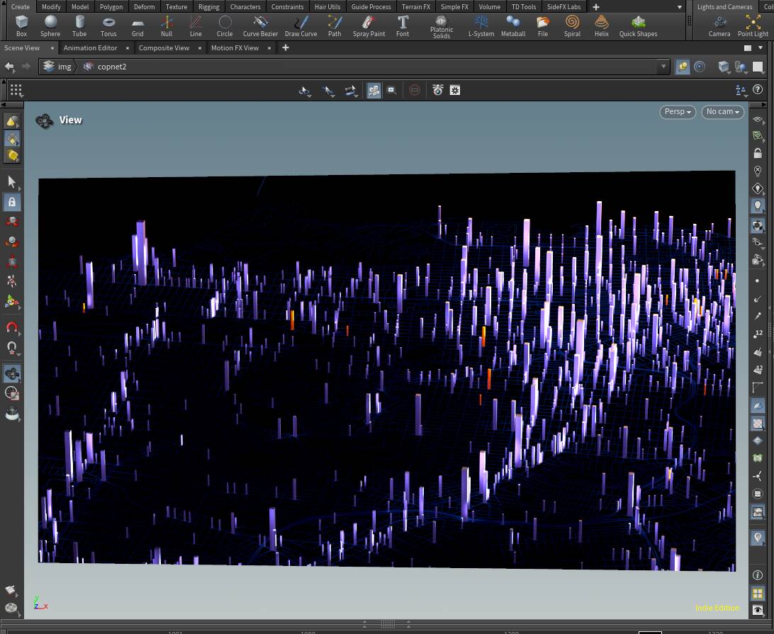Image resolution: width=774 pixels, height=634 pixels.
Task: Open the Persp viewport dropdown
Action: 677,112
